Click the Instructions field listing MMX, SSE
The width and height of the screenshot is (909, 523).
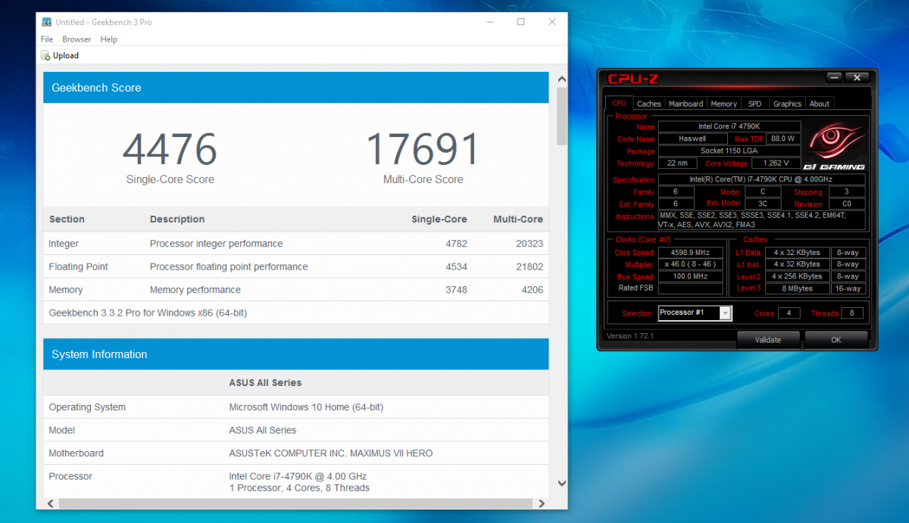coord(761,219)
